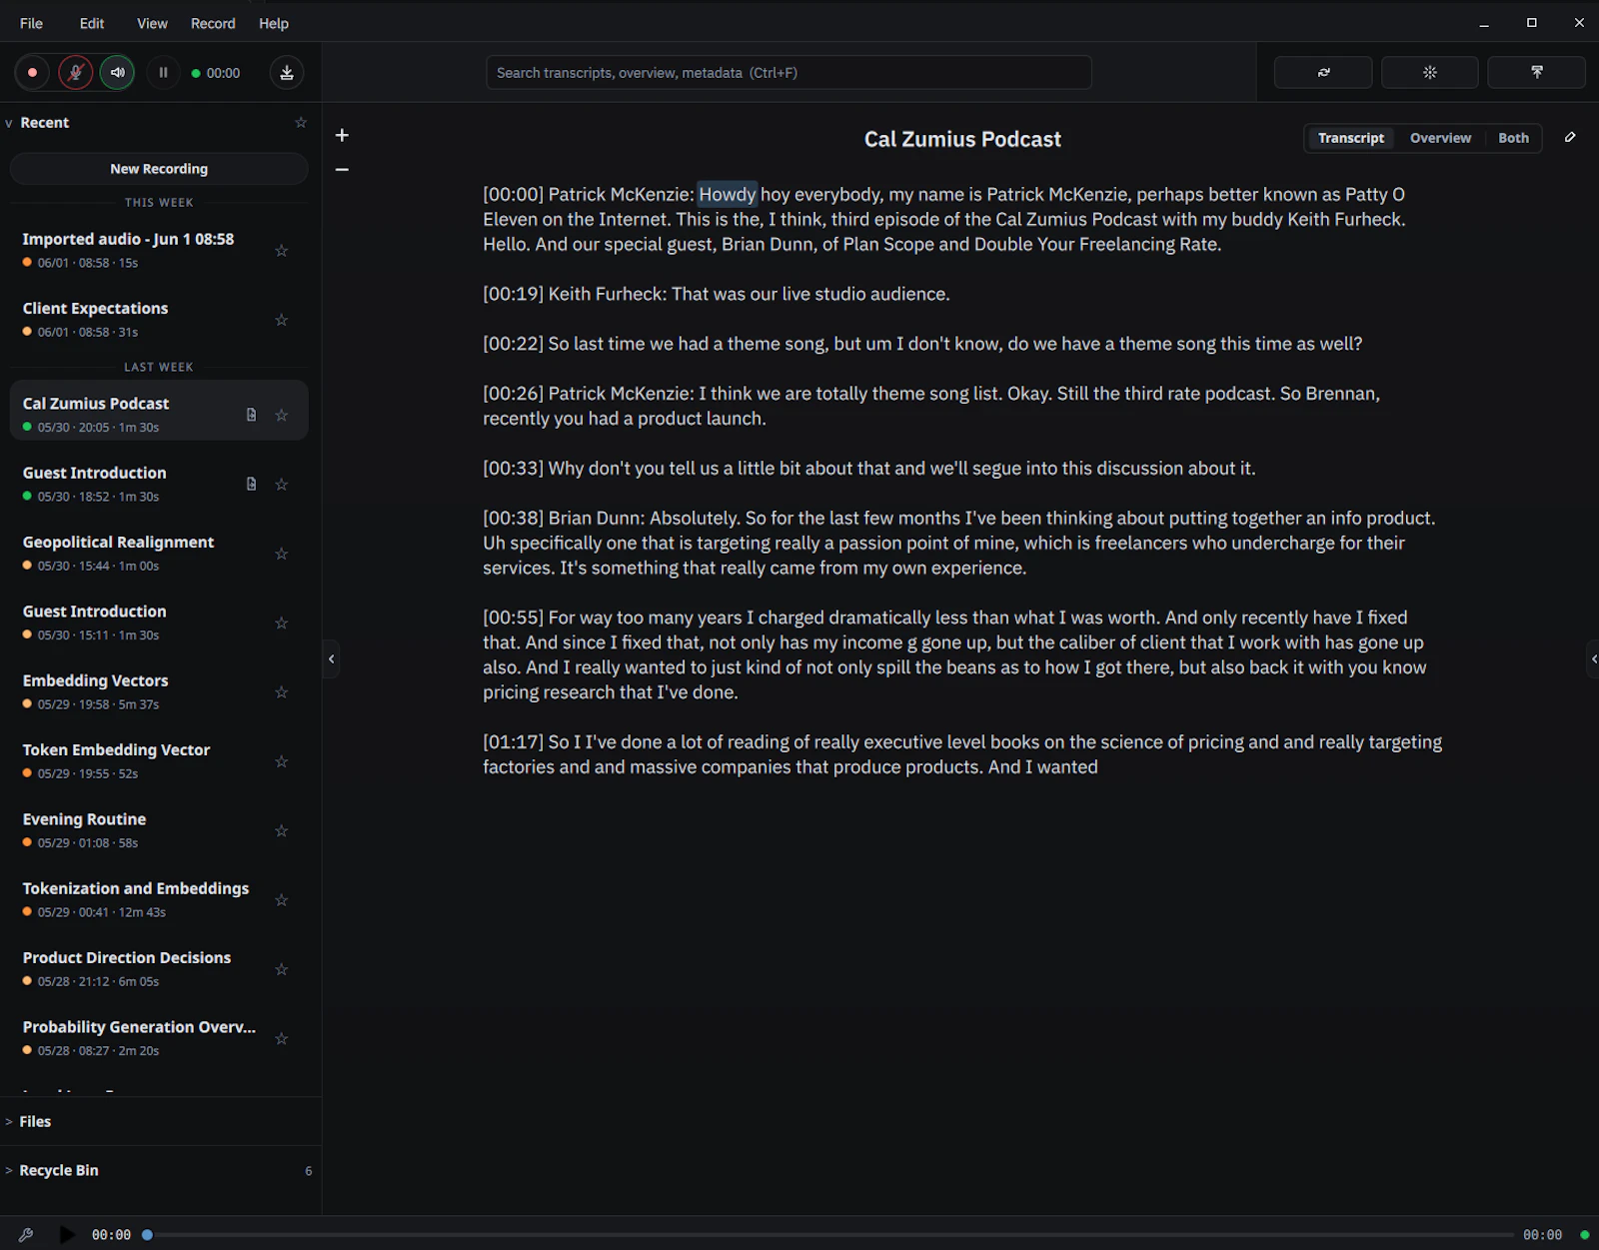The width and height of the screenshot is (1599, 1250).
Task: Star the Tokenization and Embeddings recording
Action: click(282, 899)
